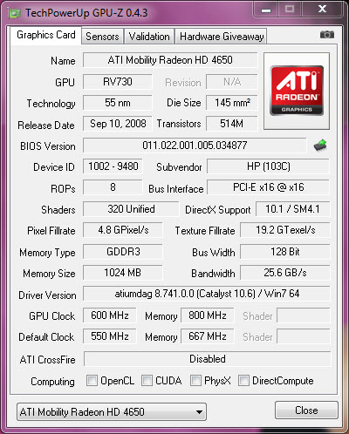Toggle the CUDA checkbox
This screenshot has height=434, width=349.
point(147,380)
